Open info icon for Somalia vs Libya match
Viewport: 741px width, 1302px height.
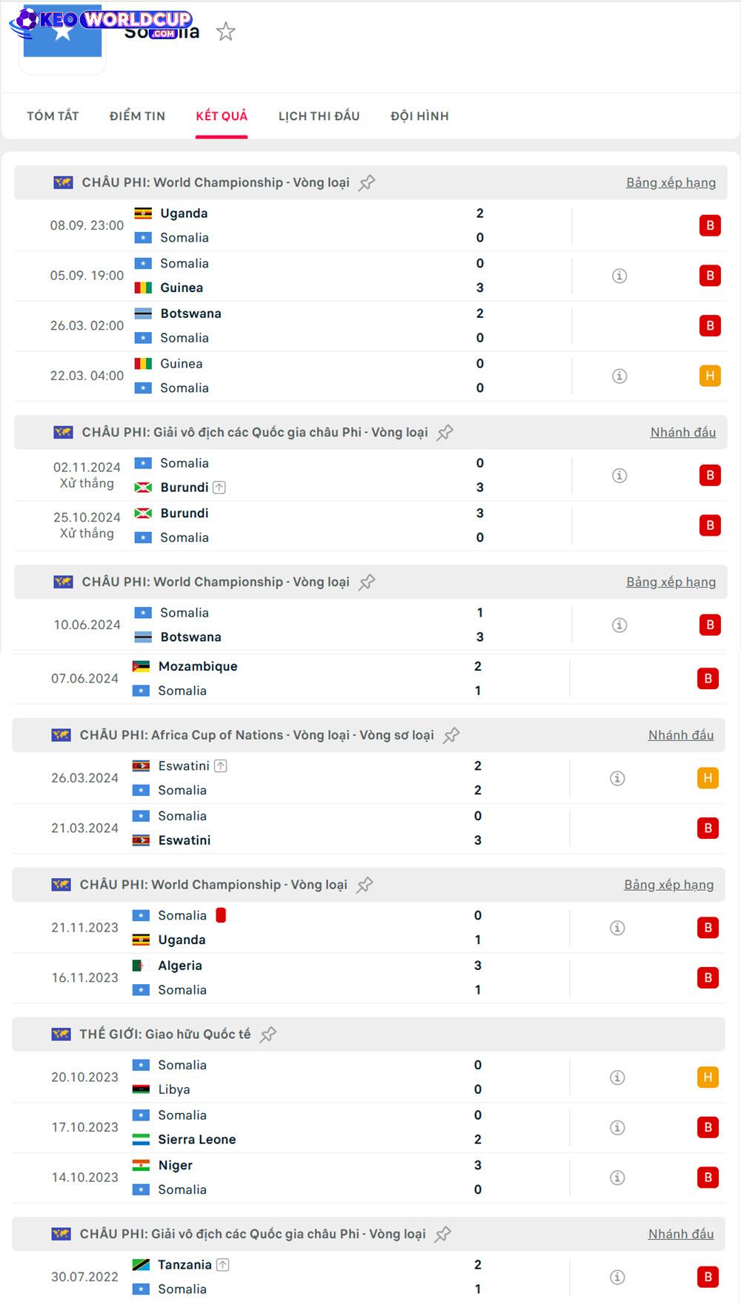(617, 1077)
